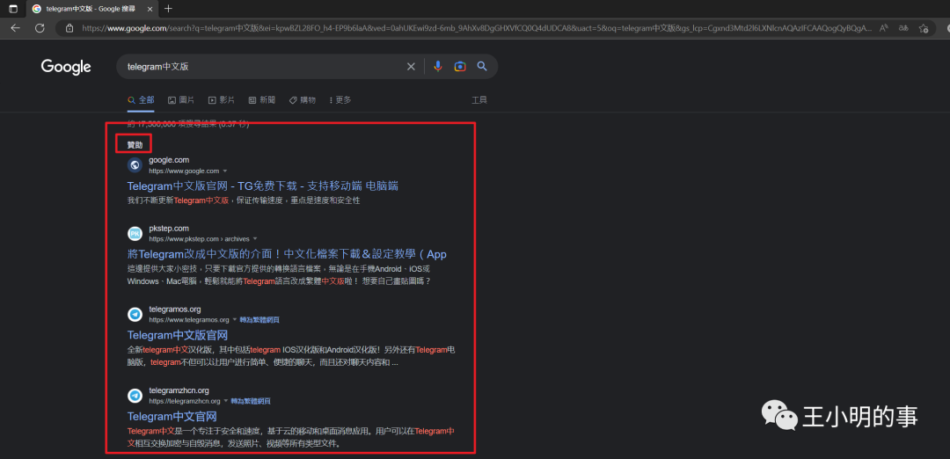The width and height of the screenshot is (950, 459).
Task: Click pkstep.com favicon
Action: click(135, 233)
